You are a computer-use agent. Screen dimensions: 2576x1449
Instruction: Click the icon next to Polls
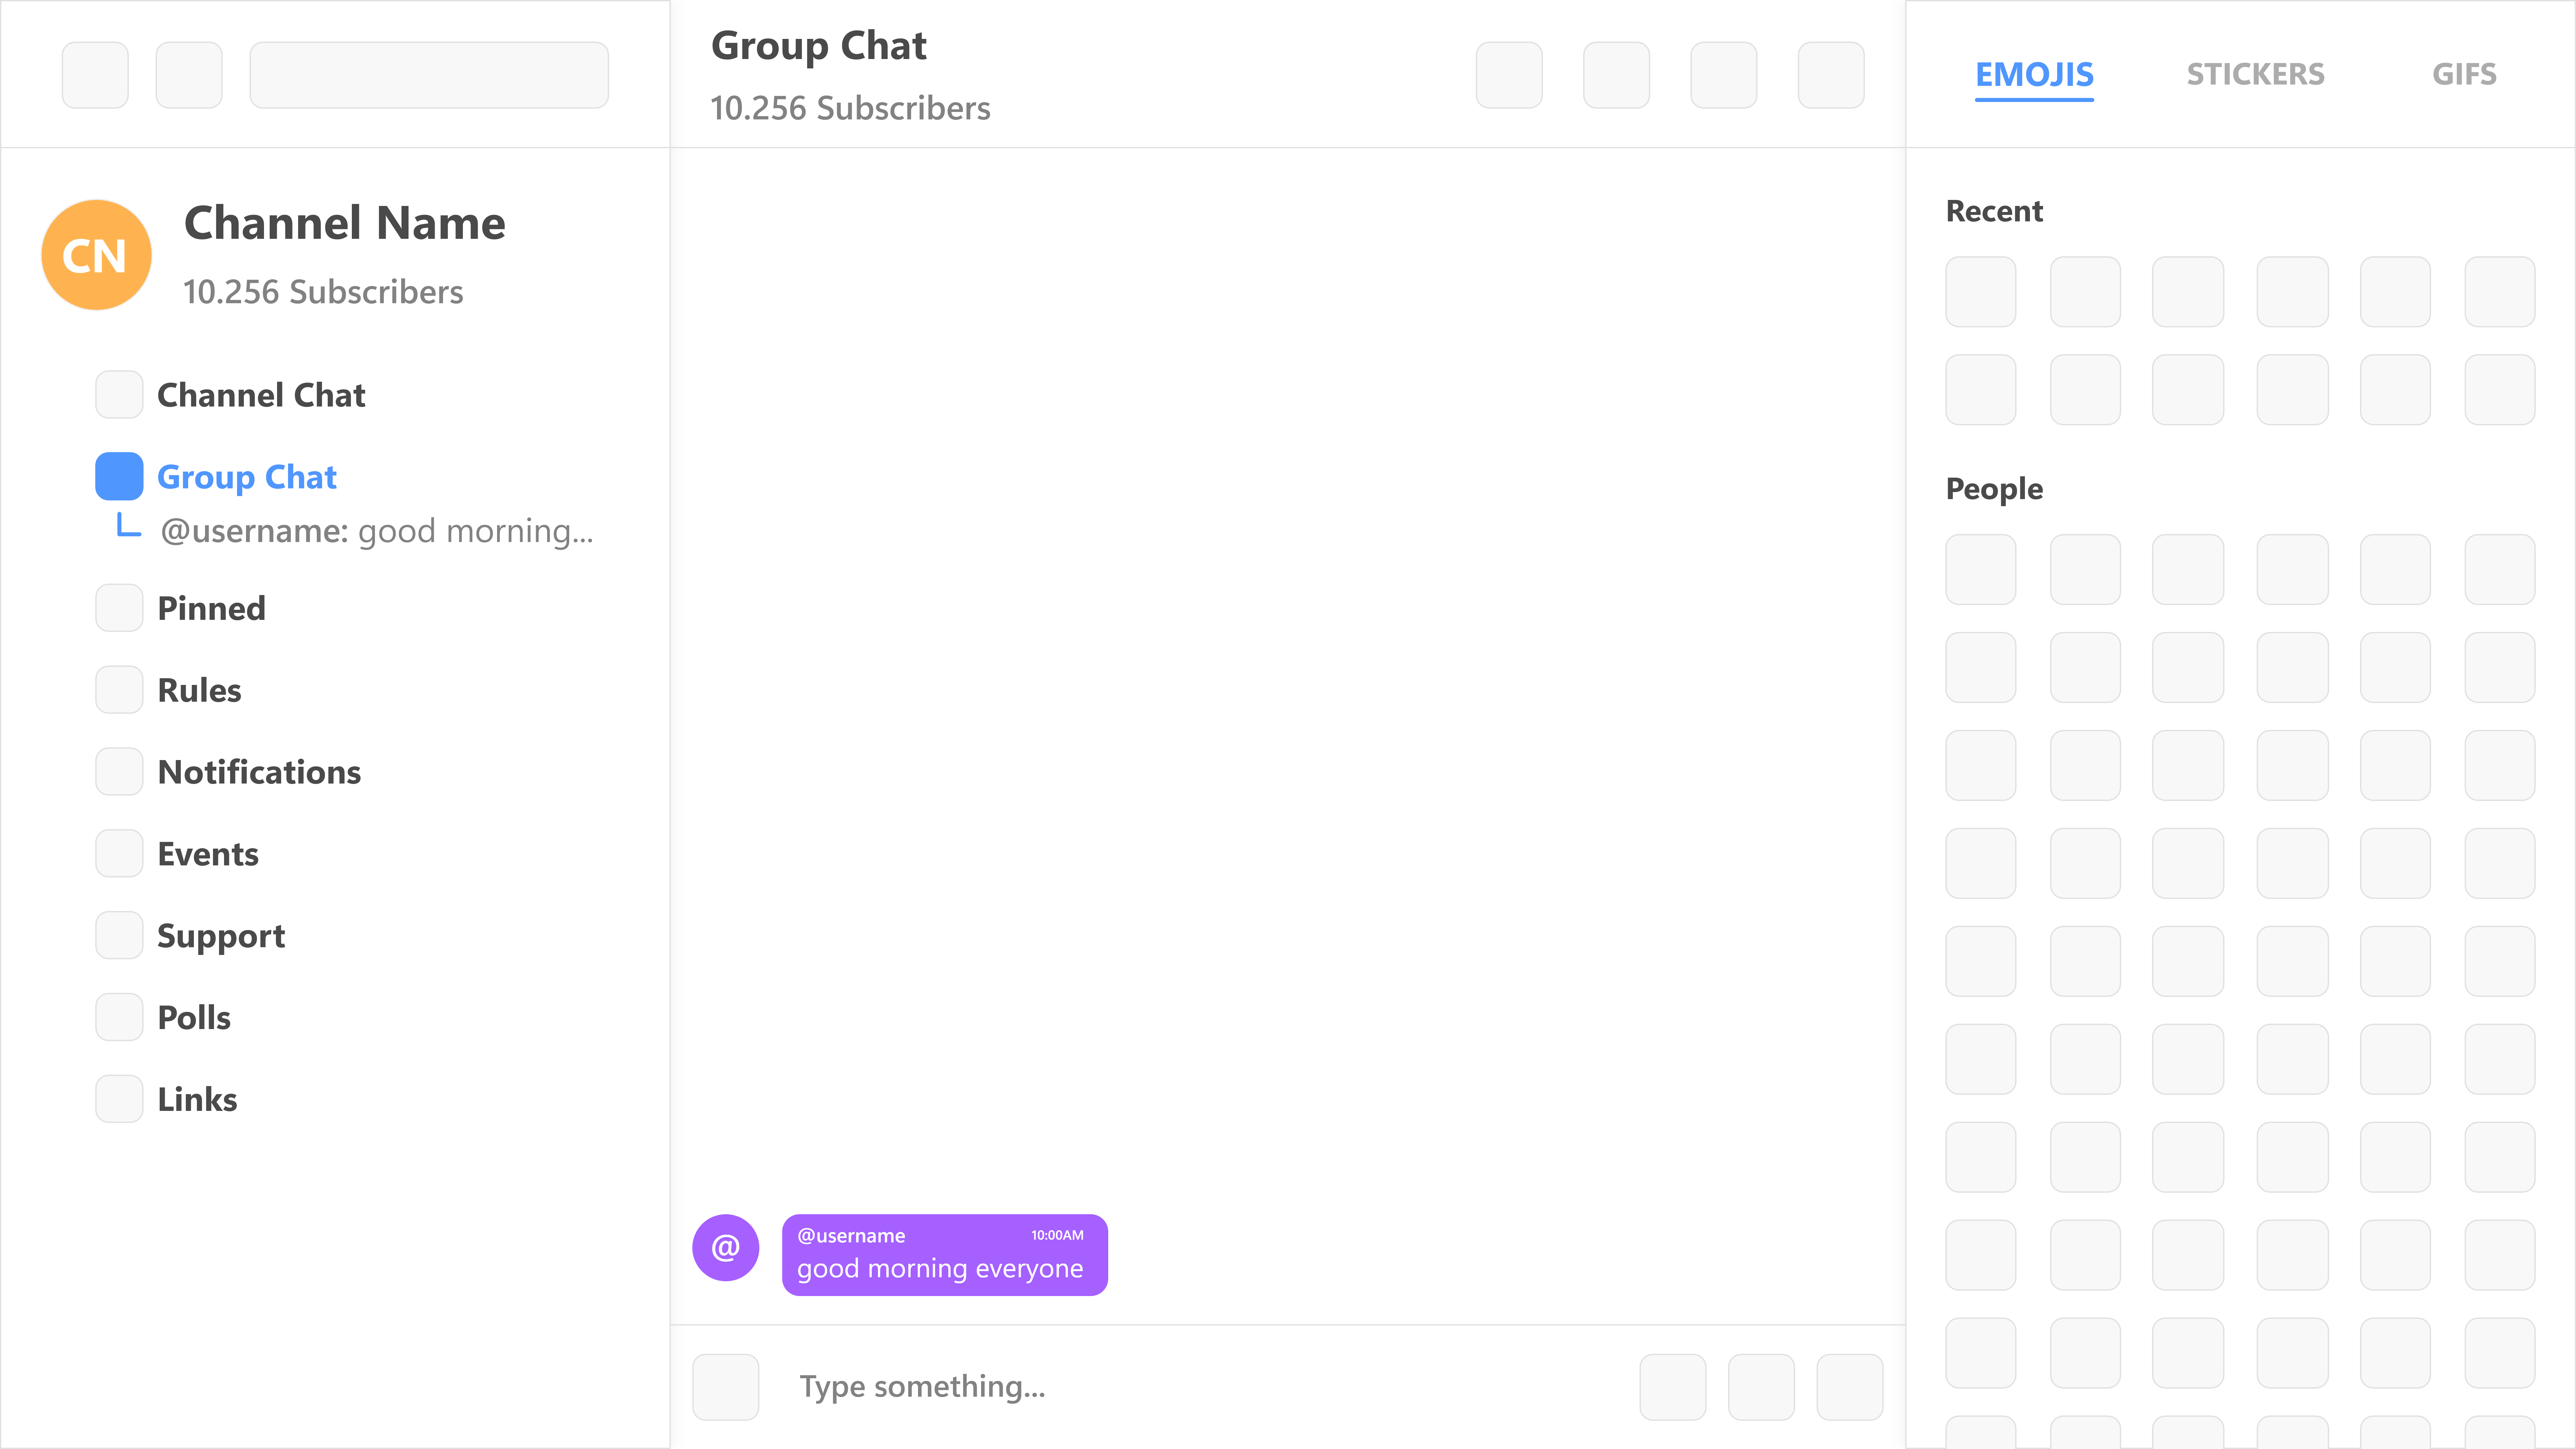point(119,1017)
